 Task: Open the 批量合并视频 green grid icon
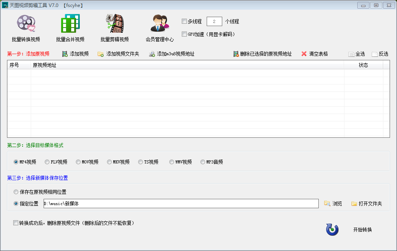(x=70, y=23)
